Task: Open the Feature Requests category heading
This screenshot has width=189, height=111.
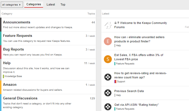Action: (18, 36)
